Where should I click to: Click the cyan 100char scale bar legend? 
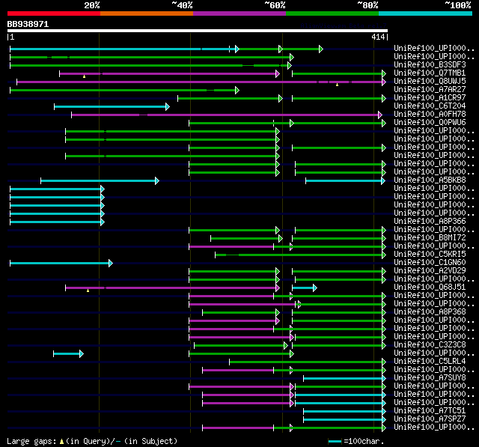tap(335, 441)
